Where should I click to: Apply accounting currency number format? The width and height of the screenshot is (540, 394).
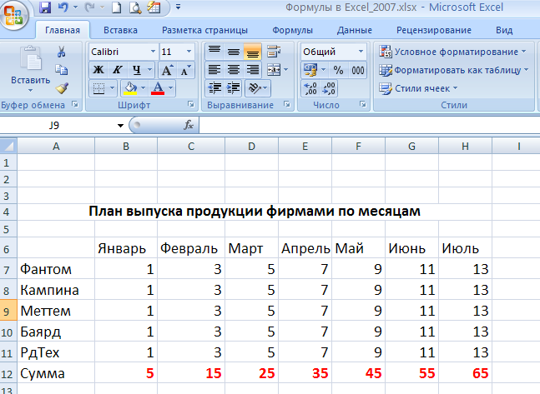point(310,70)
